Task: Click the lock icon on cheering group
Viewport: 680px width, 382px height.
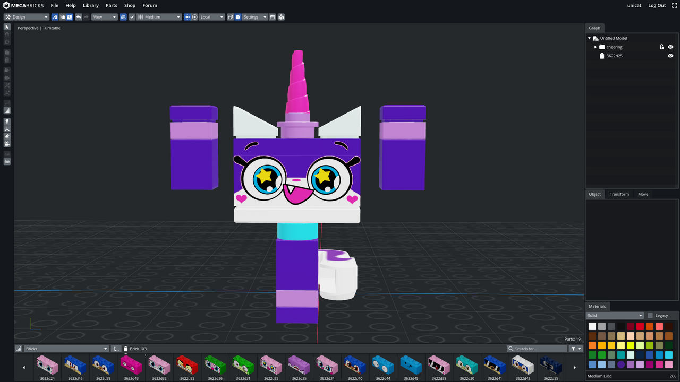Action: tap(661, 47)
